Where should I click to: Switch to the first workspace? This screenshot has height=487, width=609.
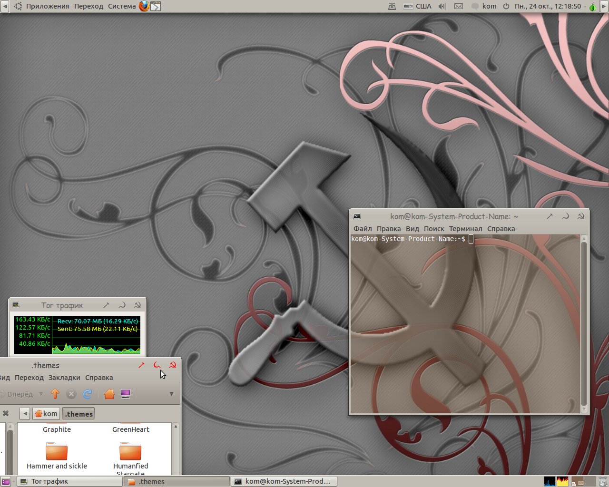pos(577,481)
